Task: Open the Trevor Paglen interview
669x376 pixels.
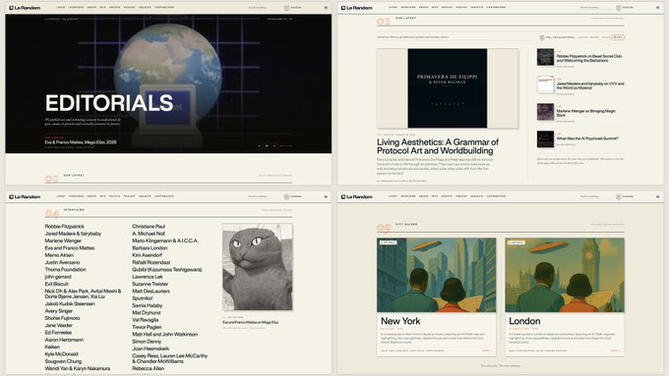Action: 147,327
